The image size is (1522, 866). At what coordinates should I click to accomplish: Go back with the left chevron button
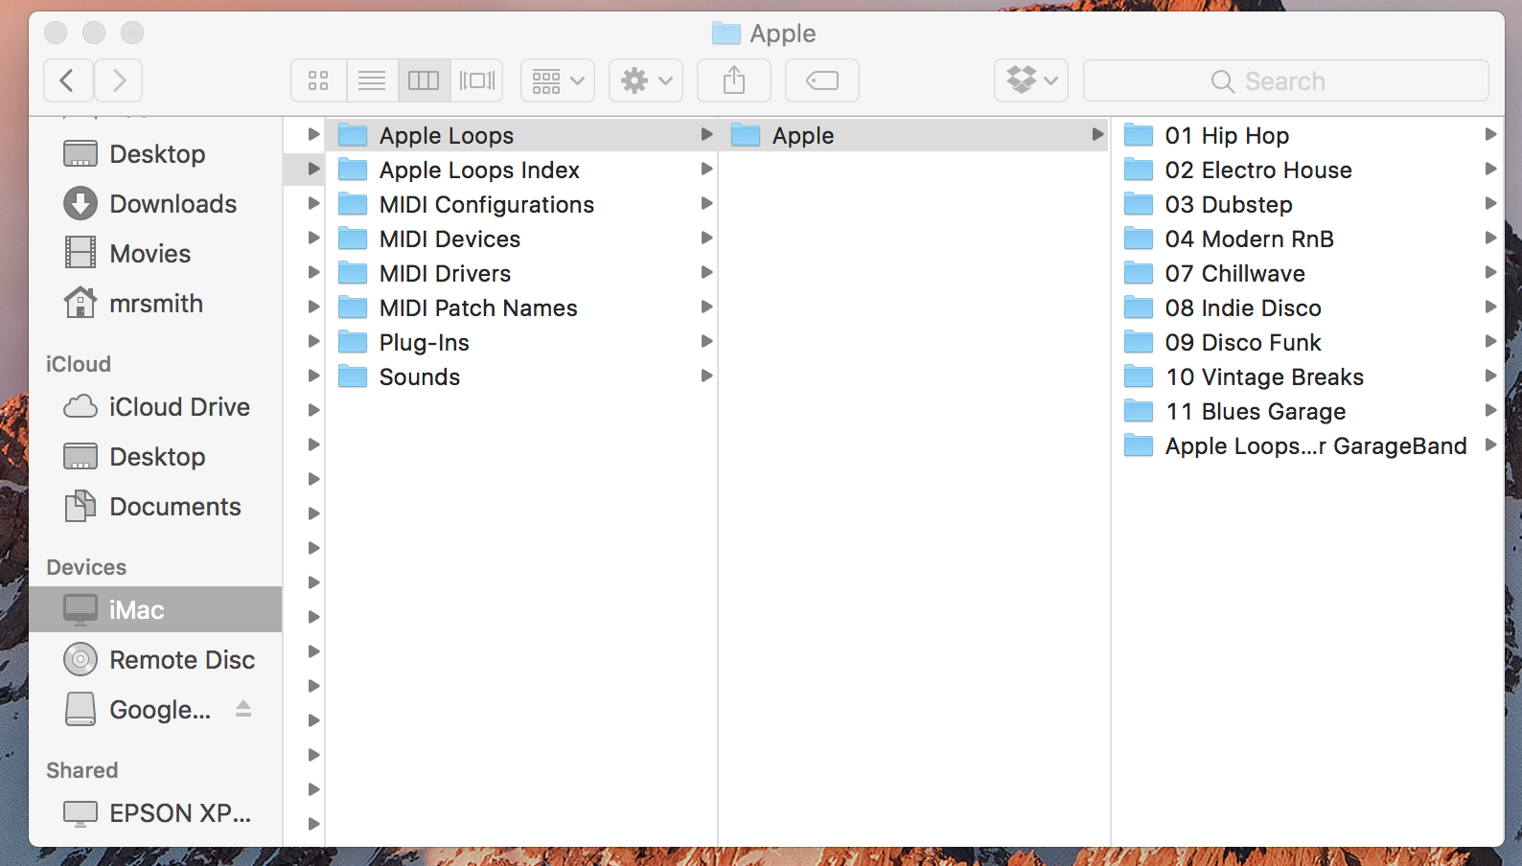68,80
